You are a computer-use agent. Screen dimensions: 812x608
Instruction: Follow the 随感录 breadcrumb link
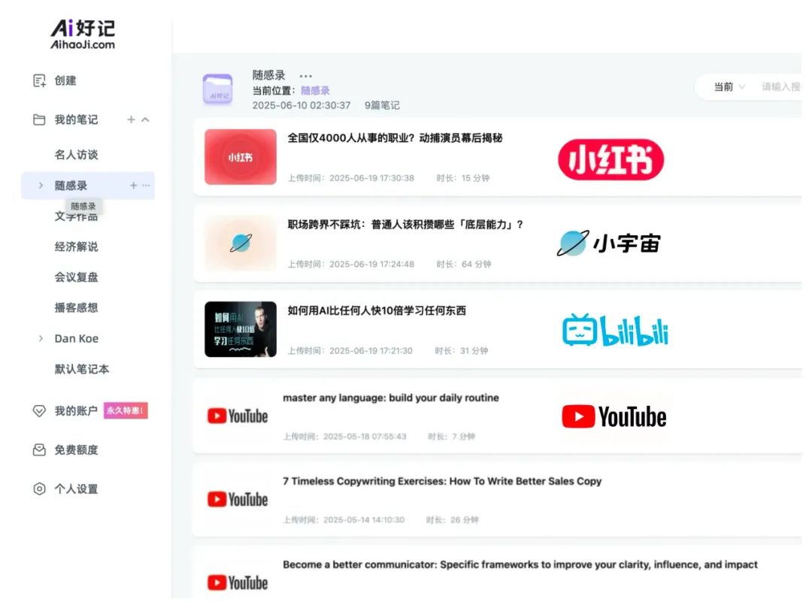[x=315, y=90]
